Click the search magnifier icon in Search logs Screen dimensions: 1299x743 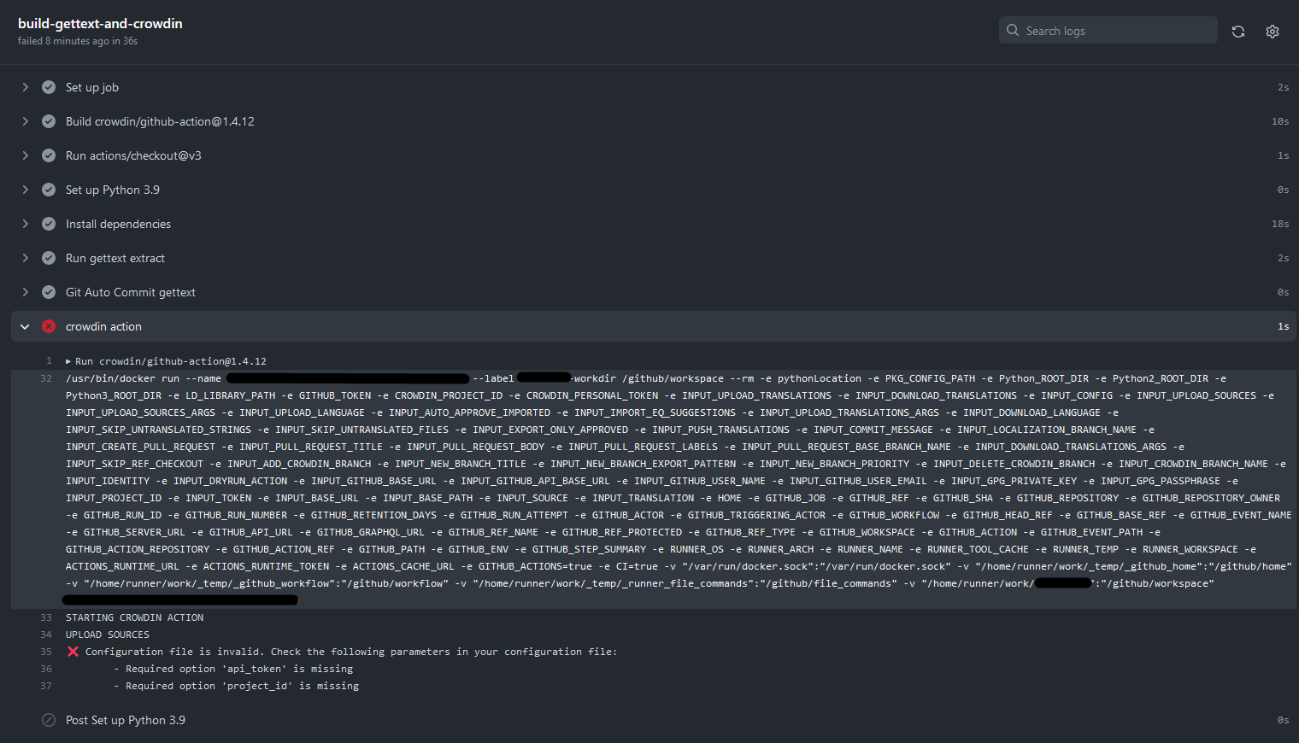pyautogui.click(x=1012, y=29)
